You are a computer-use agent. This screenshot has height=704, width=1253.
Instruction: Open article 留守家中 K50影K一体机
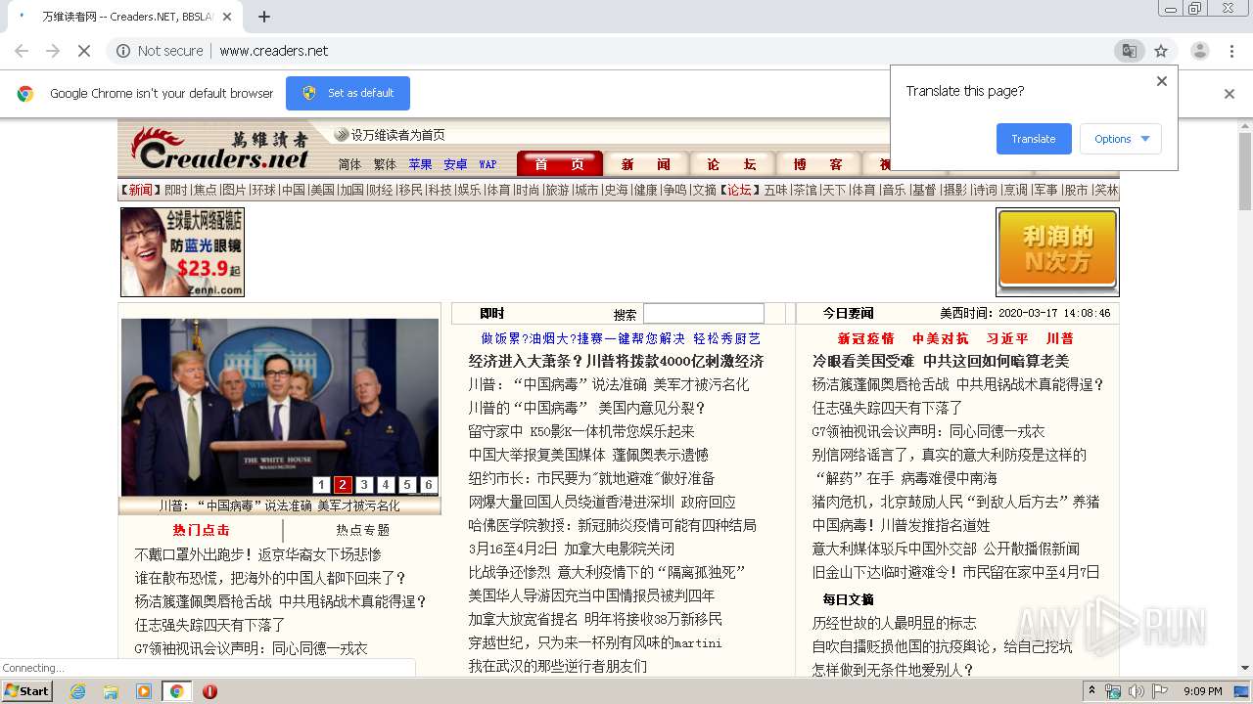(581, 431)
